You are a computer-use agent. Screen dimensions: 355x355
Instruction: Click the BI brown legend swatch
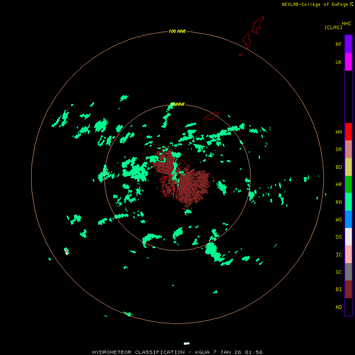point(348,290)
